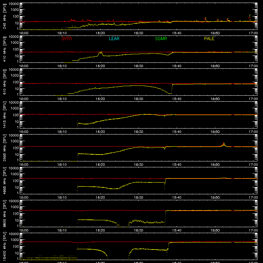Click the 10000 y-axis value on 245 MHz panel
Viewport: 263px width, 263px height.
coord(14,4)
